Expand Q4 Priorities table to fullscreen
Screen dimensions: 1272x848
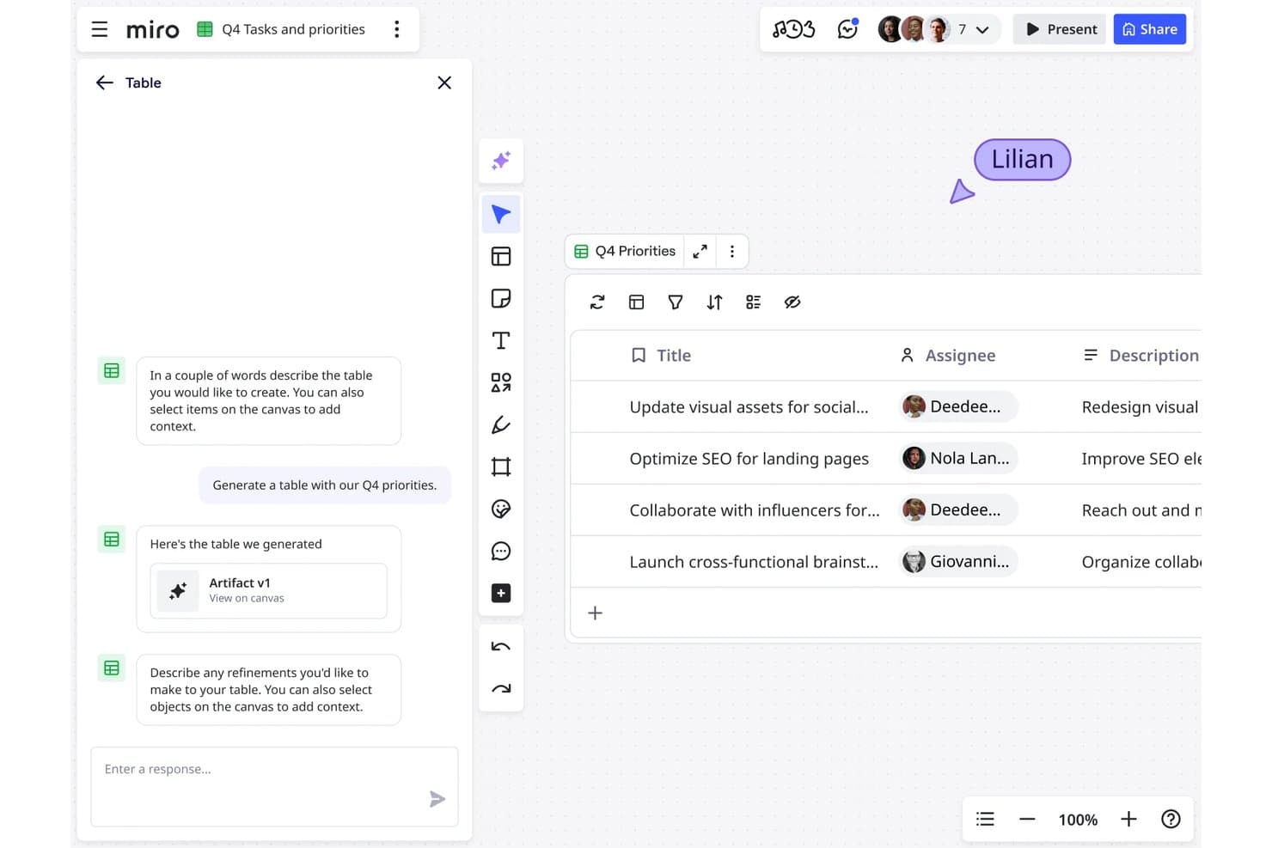coord(700,251)
